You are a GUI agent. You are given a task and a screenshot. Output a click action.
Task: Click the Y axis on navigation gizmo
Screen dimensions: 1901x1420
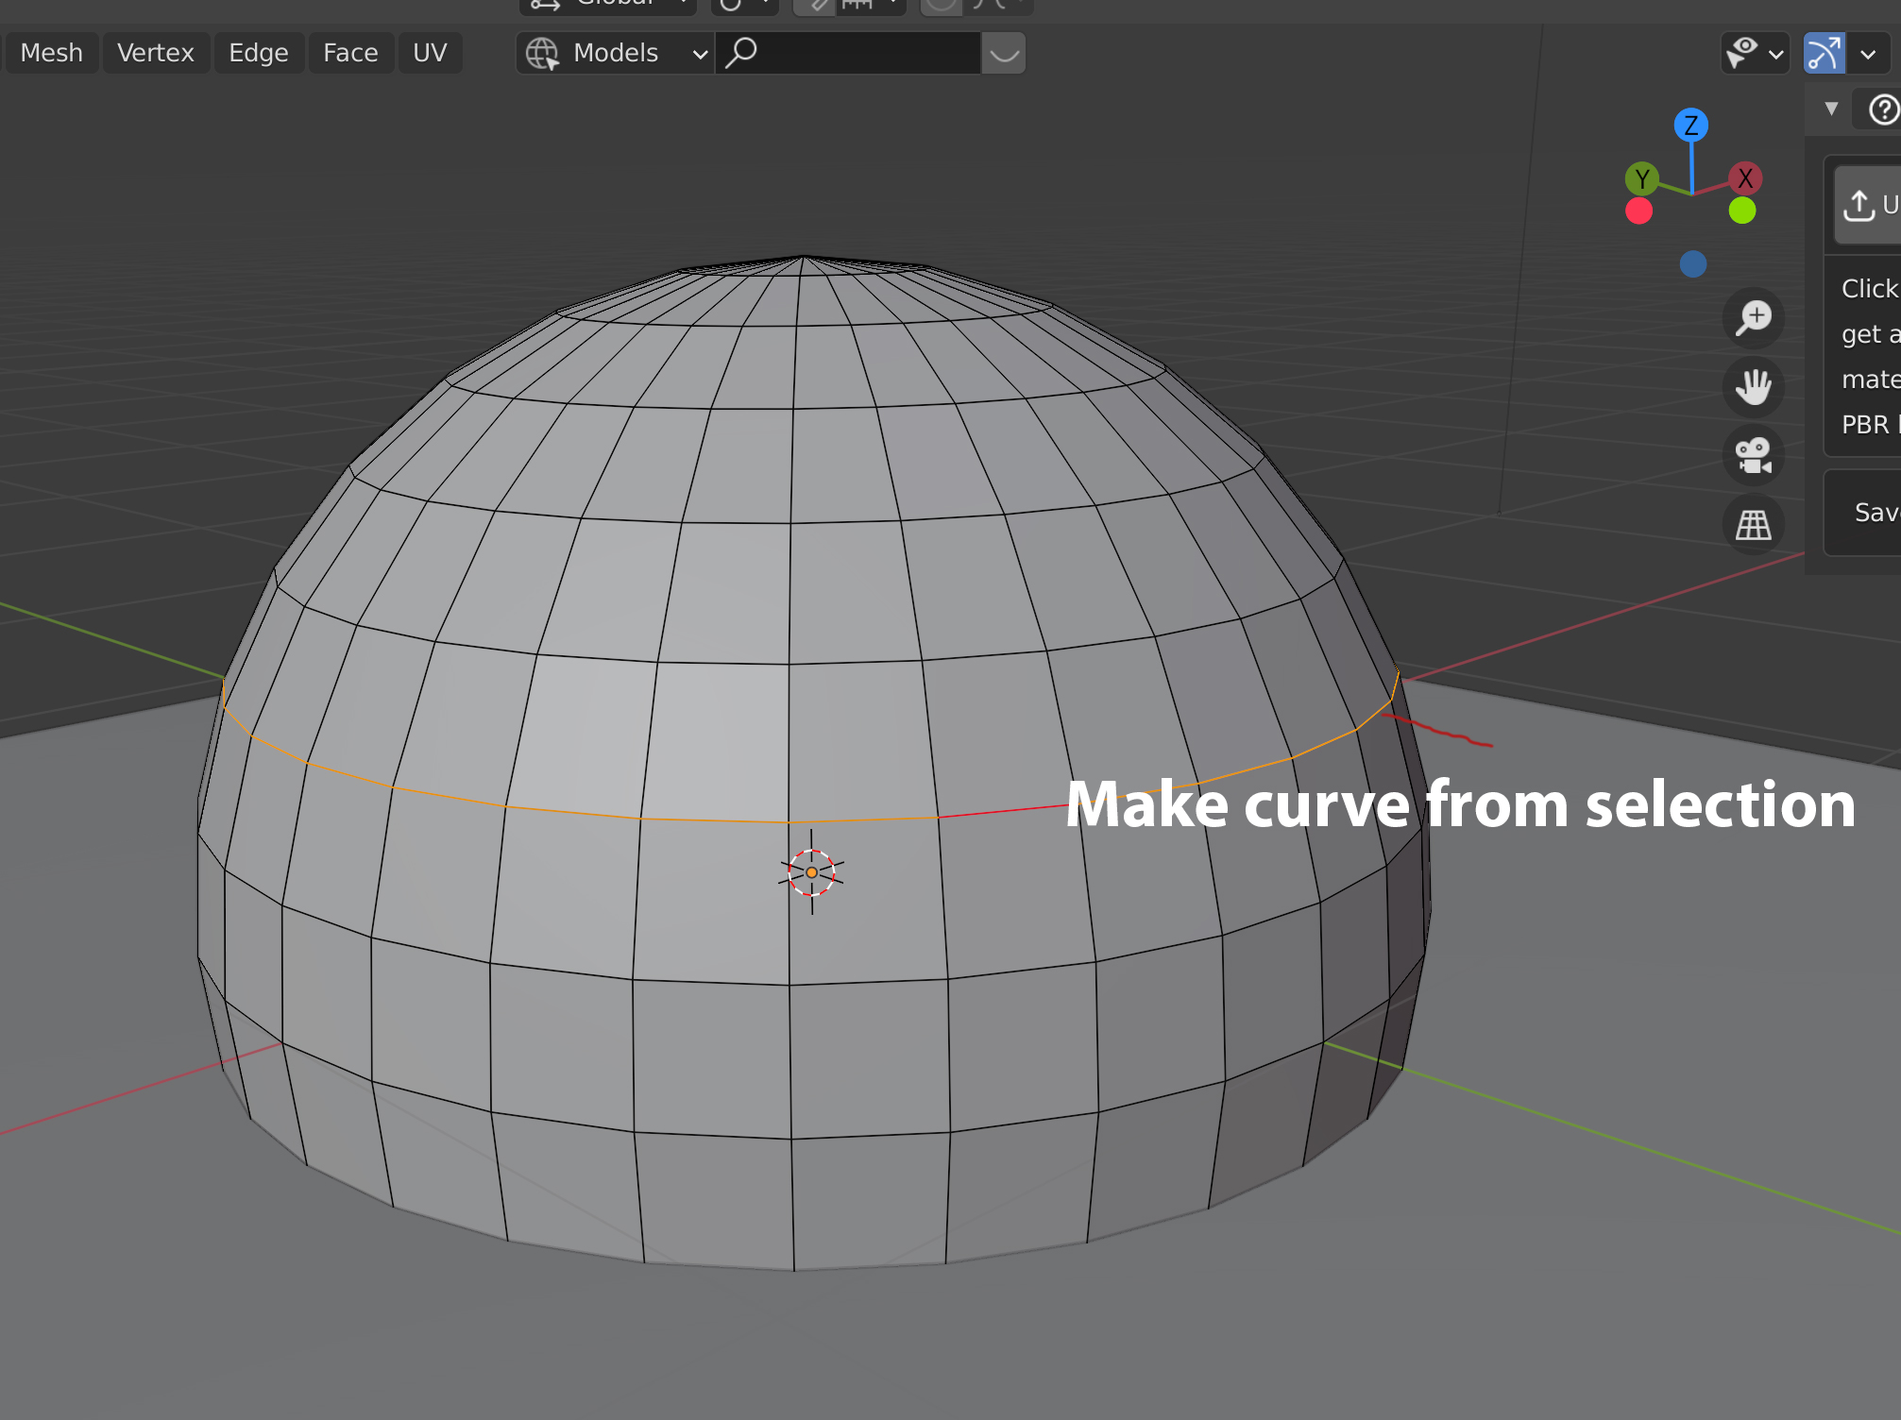click(1642, 178)
